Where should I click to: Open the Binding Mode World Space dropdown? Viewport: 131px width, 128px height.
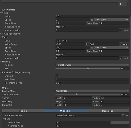tap(92, 91)
